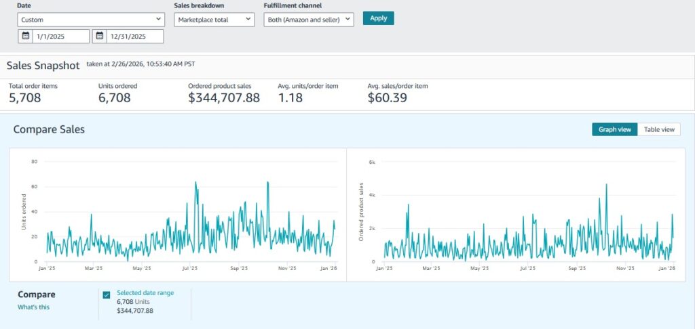Click inside the Units ordered line chart

coord(190,217)
